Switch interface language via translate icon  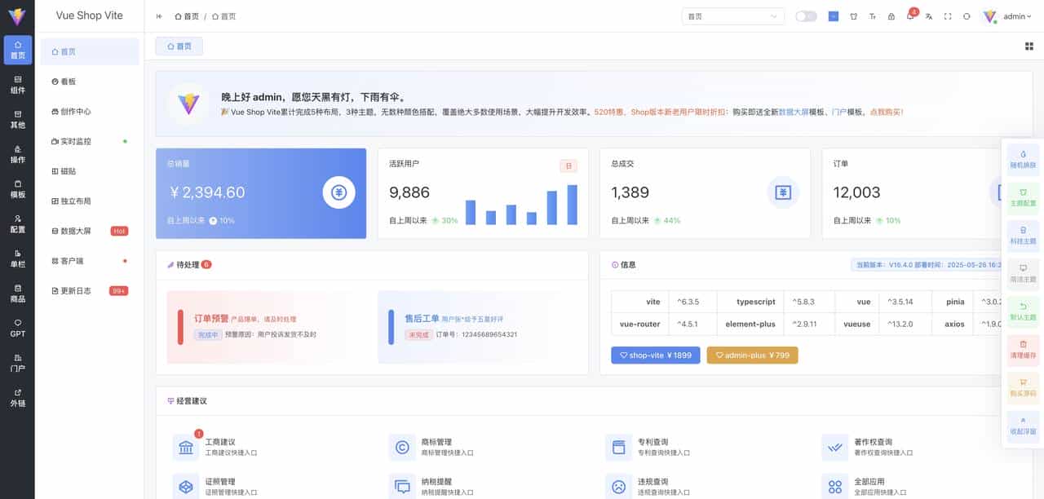(929, 16)
